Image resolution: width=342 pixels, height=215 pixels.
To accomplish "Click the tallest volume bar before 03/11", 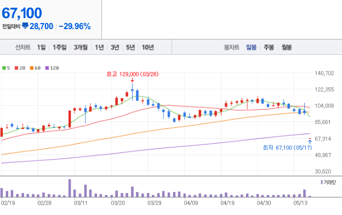I will click(70, 188).
